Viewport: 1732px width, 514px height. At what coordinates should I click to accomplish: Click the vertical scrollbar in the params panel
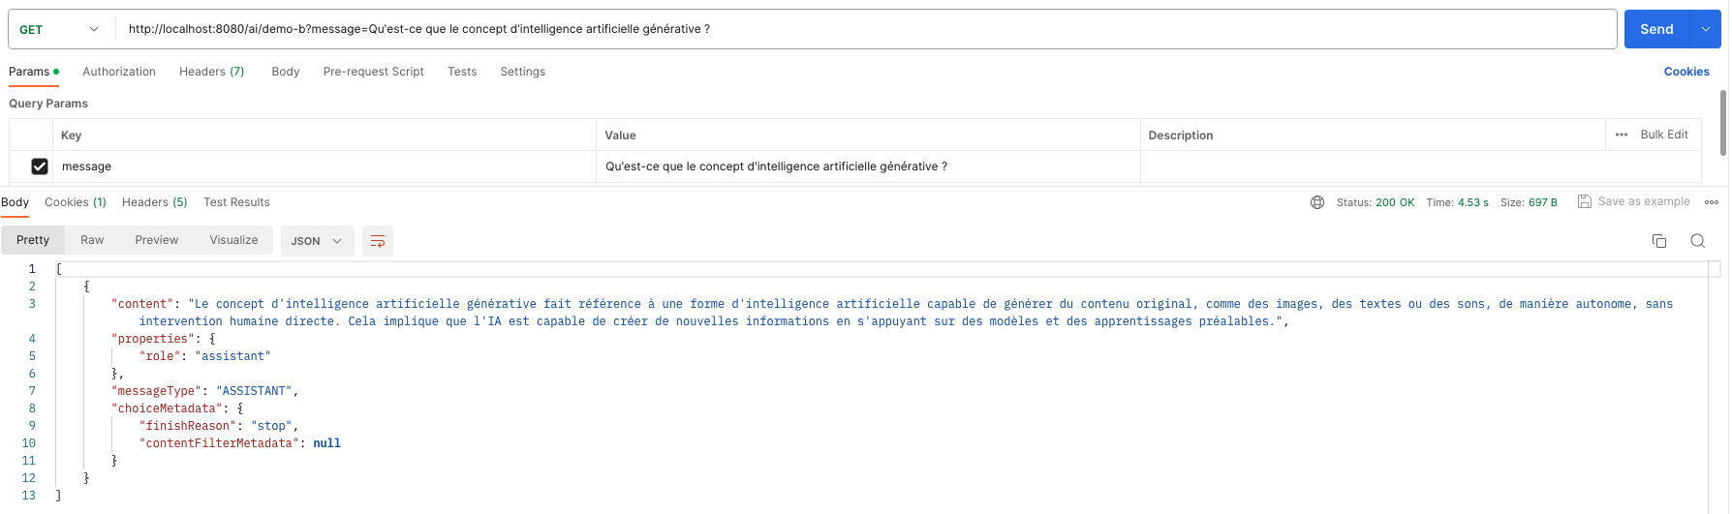[1723, 123]
